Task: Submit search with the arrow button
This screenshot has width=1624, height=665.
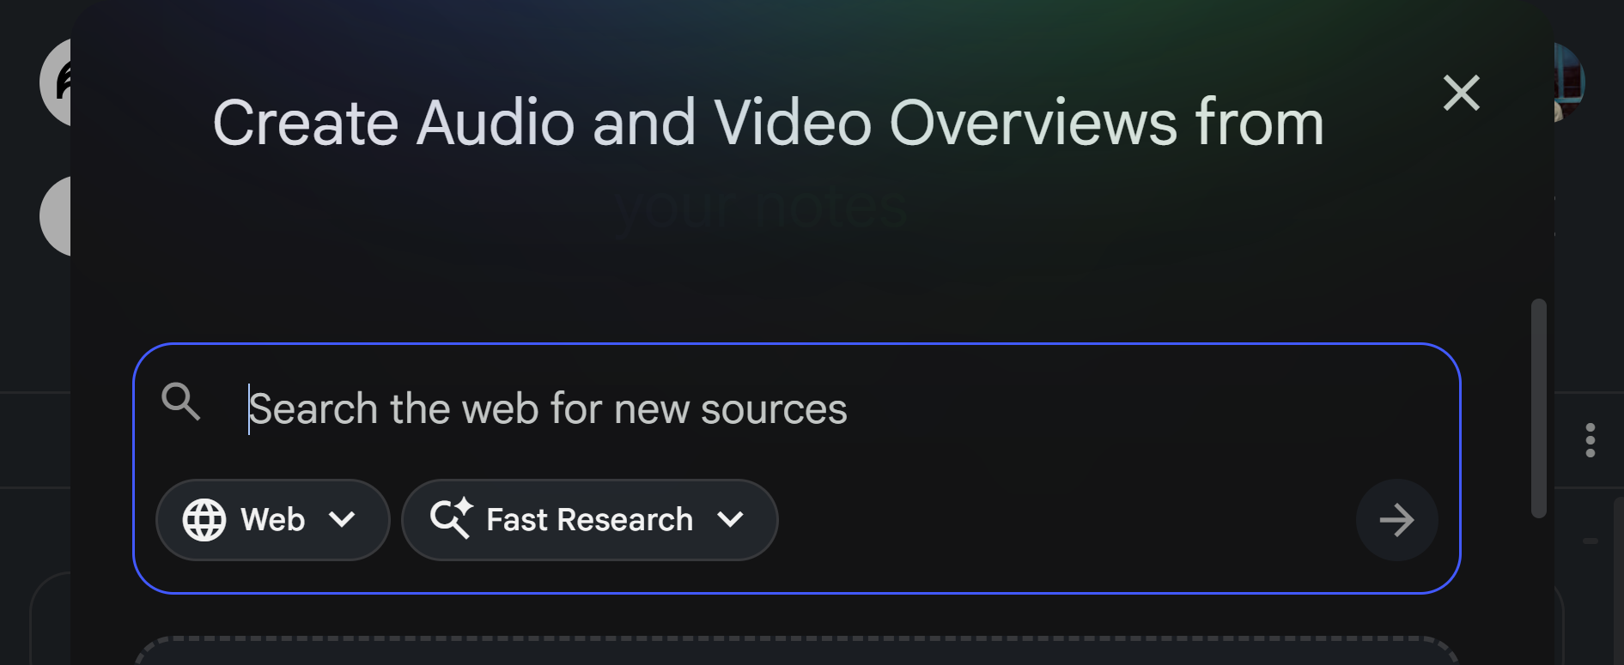Action: pyautogui.click(x=1396, y=520)
